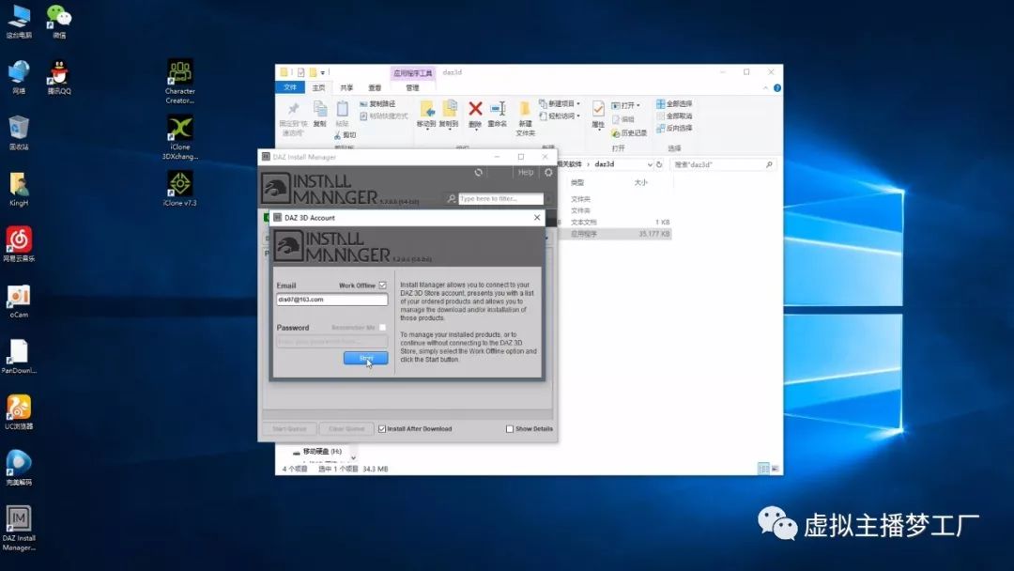This screenshot has height=571, width=1014.
Task: Click the Start button in DAZ 3D Account
Action: pyautogui.click(x=365, y=358)
